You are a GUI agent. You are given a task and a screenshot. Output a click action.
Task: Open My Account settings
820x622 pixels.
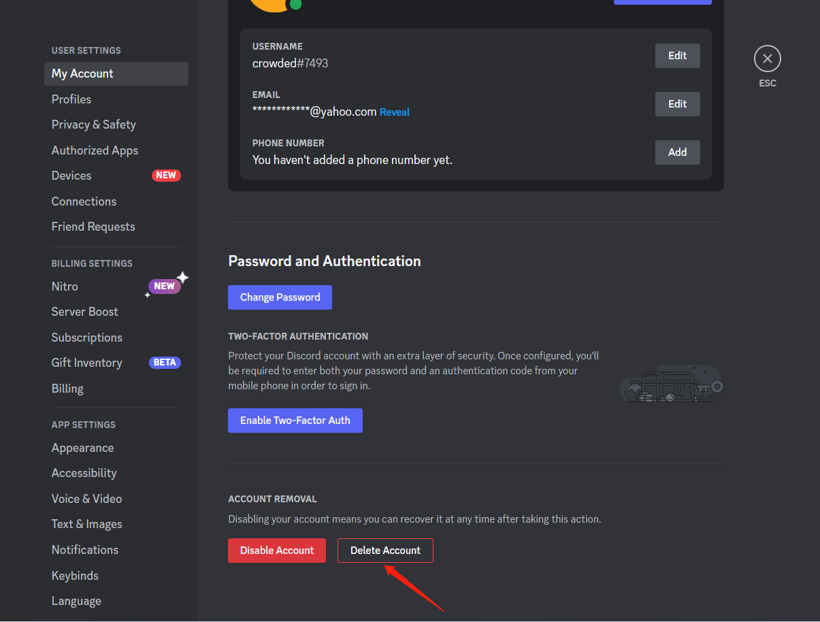[x=116, y=73]
